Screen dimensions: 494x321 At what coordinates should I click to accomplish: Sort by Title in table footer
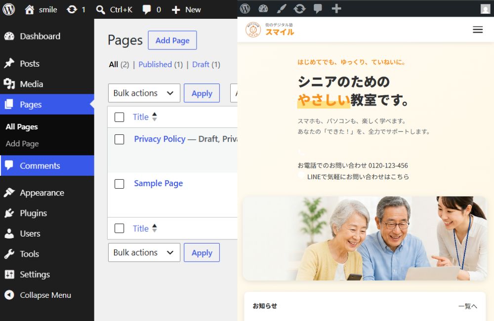(140, 228)
